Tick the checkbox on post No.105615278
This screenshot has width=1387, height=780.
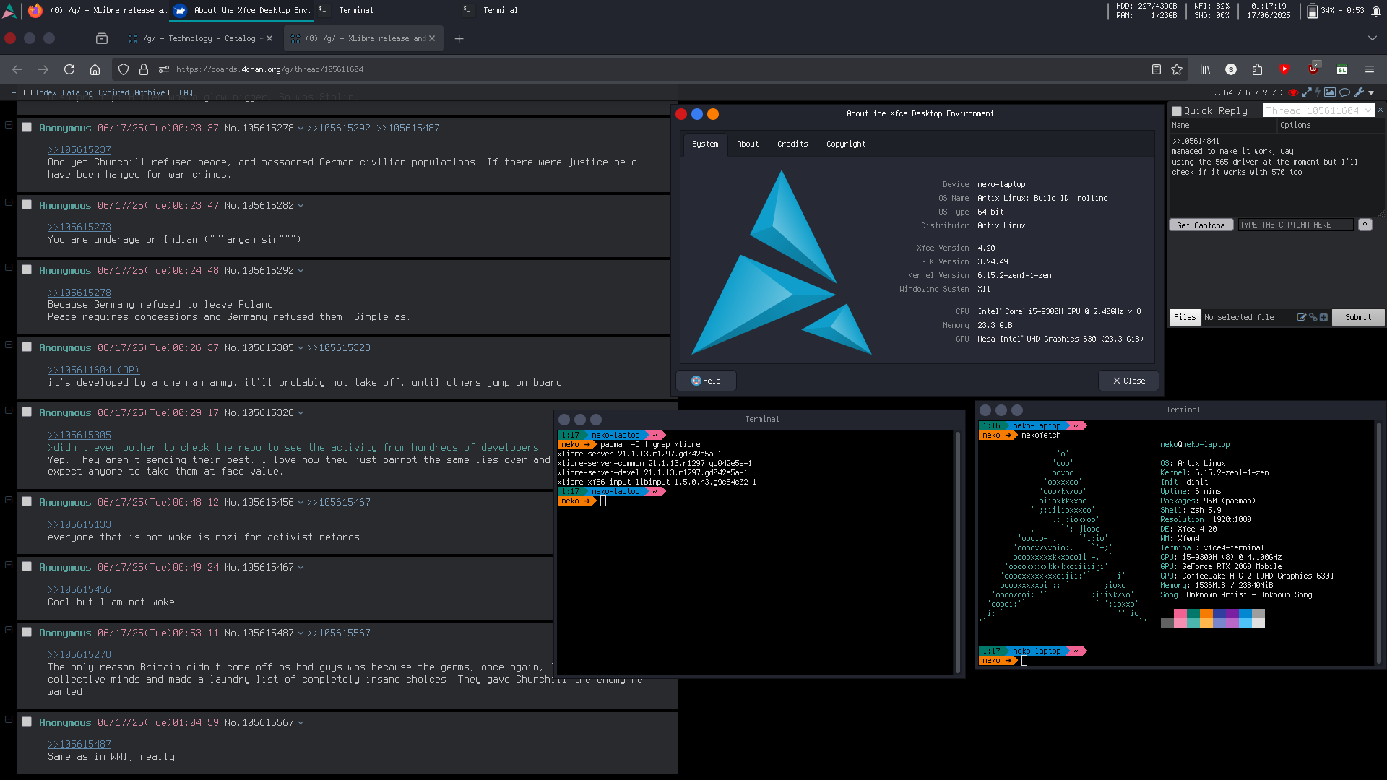click(x=27, y=127)
